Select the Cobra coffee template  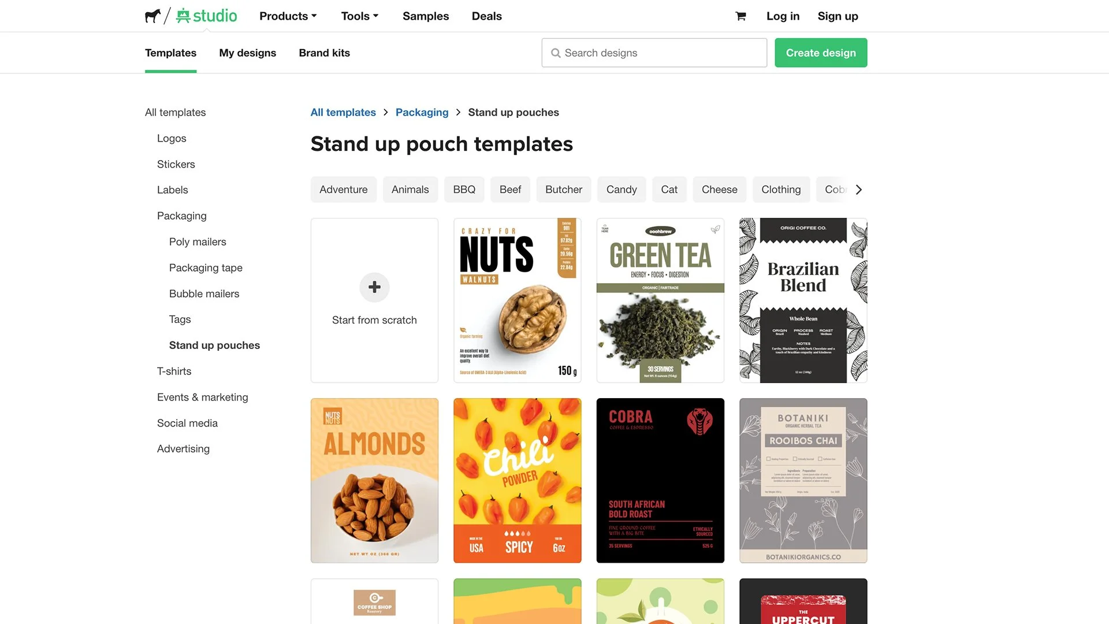[x=660, y=481]
